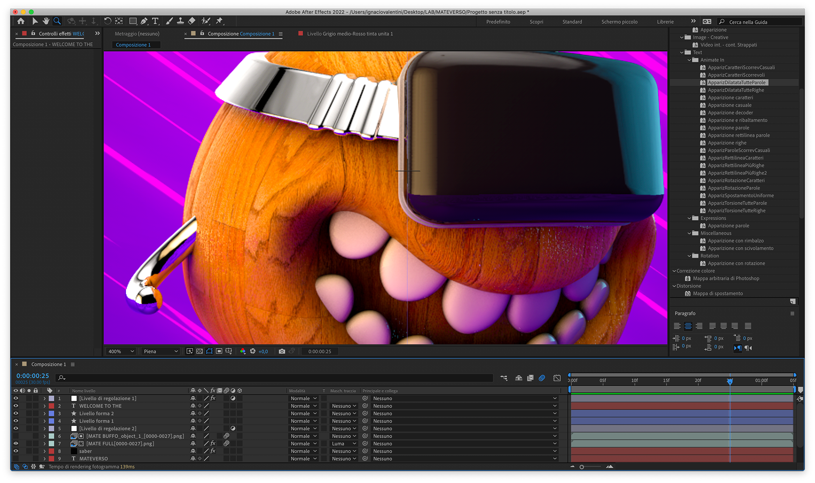Open the show channel color menu
Viewport: 815px width, 483px height.
[243, 351]
